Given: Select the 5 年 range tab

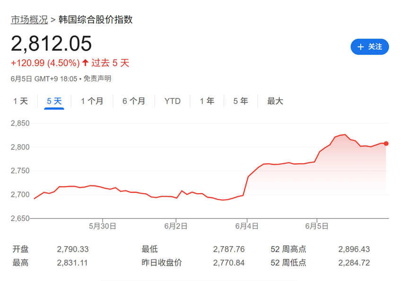Looking at the screenshot, I should pos(241,101).
